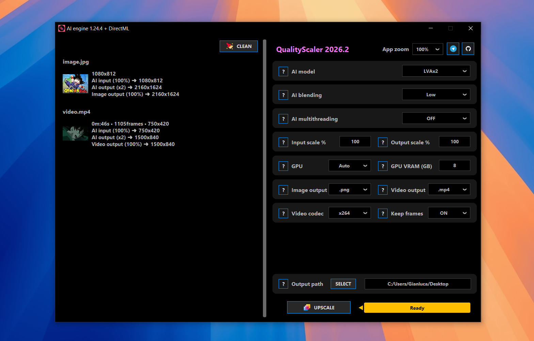Open the Image output .png dropdown

click(349, 190)
